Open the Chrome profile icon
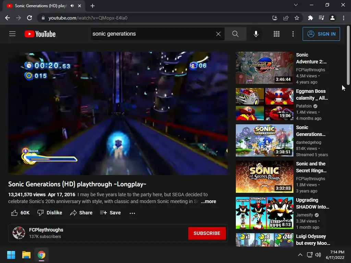This screenshot has width=351, height=263. click(x=332, y=18)
